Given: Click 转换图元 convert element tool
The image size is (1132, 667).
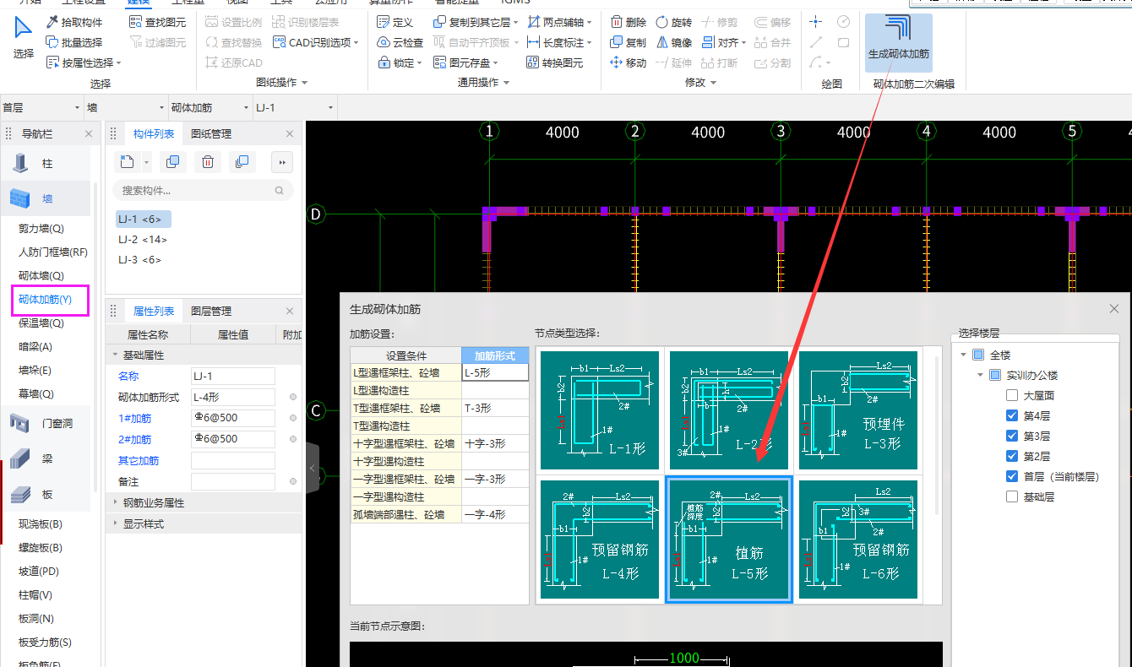Looking at the screenshot, I should coord(555,62).
